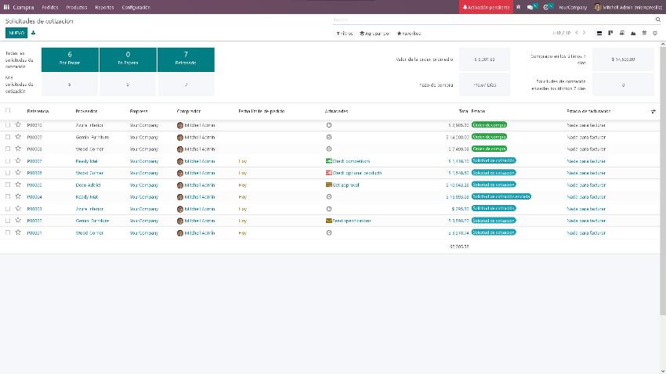Open the Configuración menu

pos(136,6)
